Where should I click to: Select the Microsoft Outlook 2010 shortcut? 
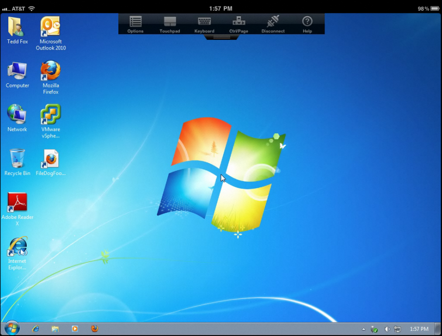(x=51, y=33)
